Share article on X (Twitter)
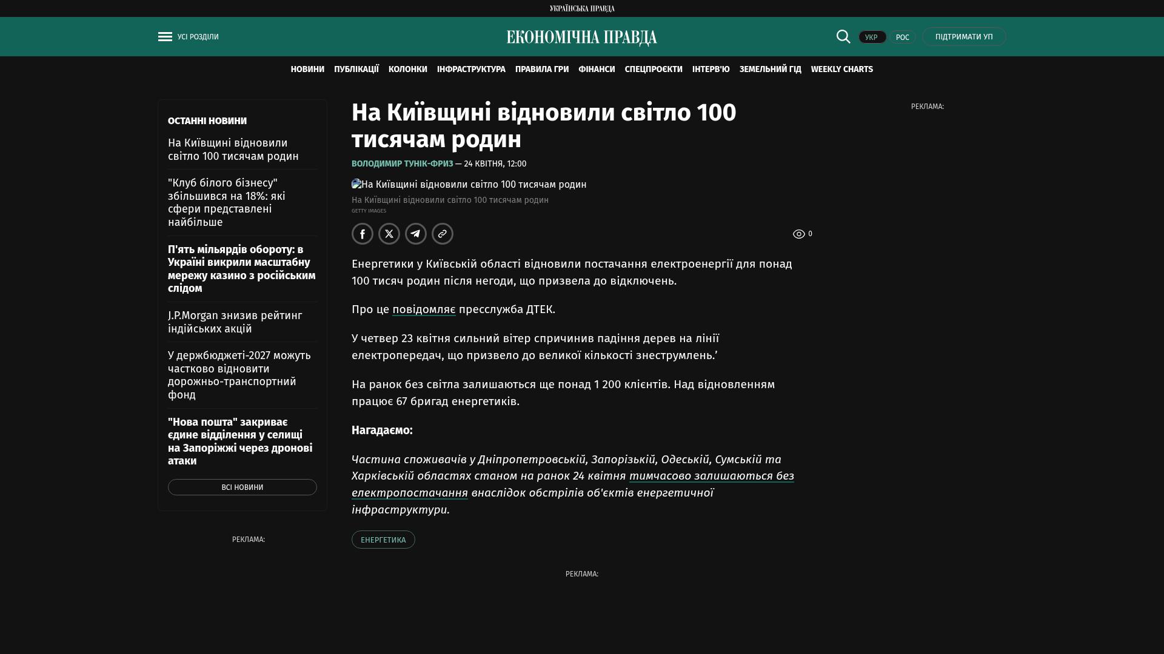1164x654 pixels. tap(389, 234)
